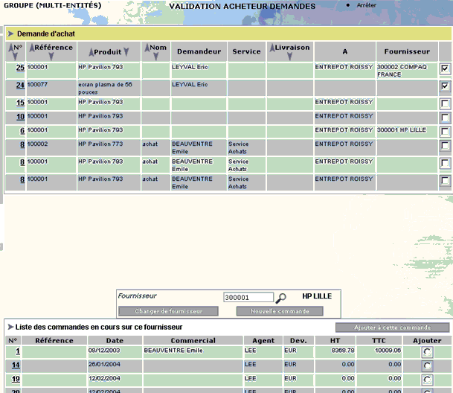This screenshot has height=393, width=453.
Task: Click the Arrêter menu item
Action: pyautogui.click(x=366, y=5)
